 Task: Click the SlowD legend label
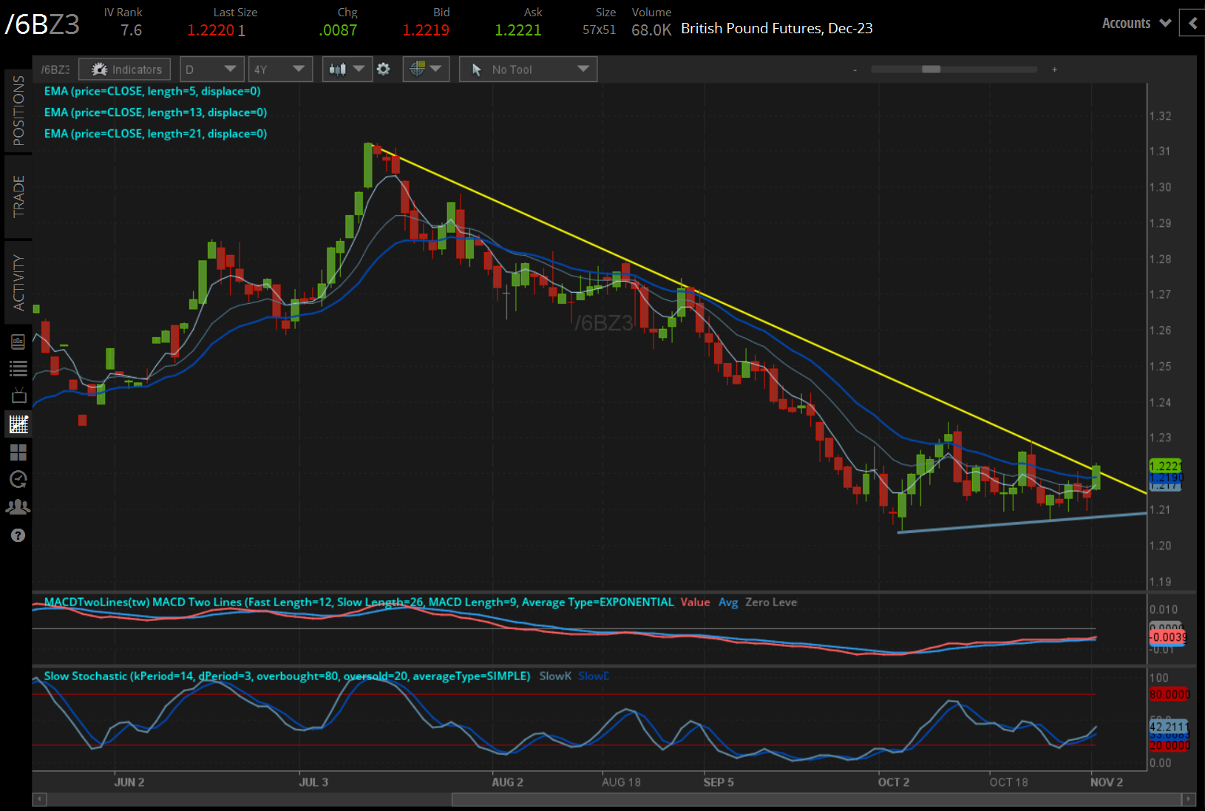point(594,676)
